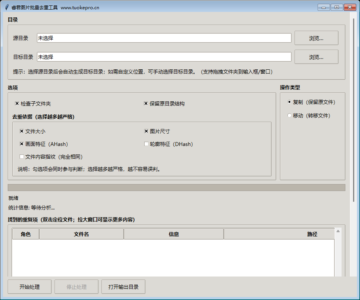Focus the 目标目录 path input field
Viewport: 360px width, 300px height.
click(x=164, y=57)
